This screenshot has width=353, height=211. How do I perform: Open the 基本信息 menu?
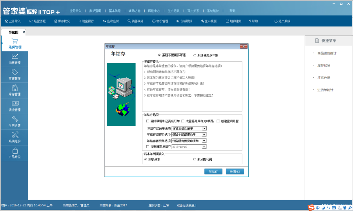pyautogui.click(x=115, y=11)
